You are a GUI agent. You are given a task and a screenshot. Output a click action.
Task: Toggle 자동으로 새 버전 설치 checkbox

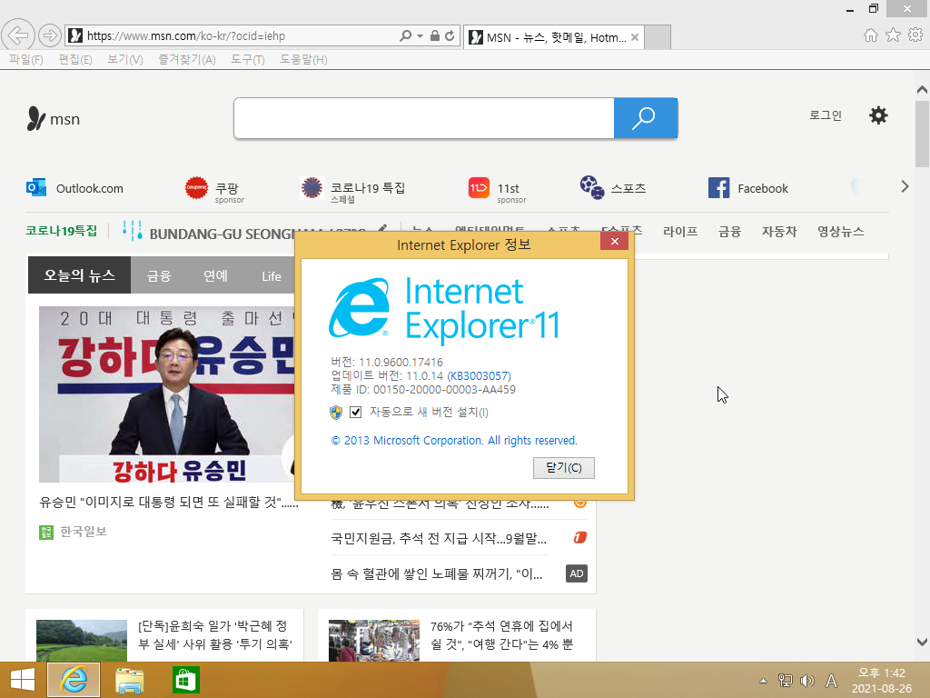(355, 412)
